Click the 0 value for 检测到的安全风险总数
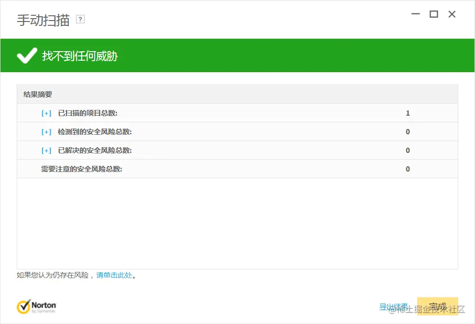The width and height of the screenshot is (475, 324). (408, 132)
